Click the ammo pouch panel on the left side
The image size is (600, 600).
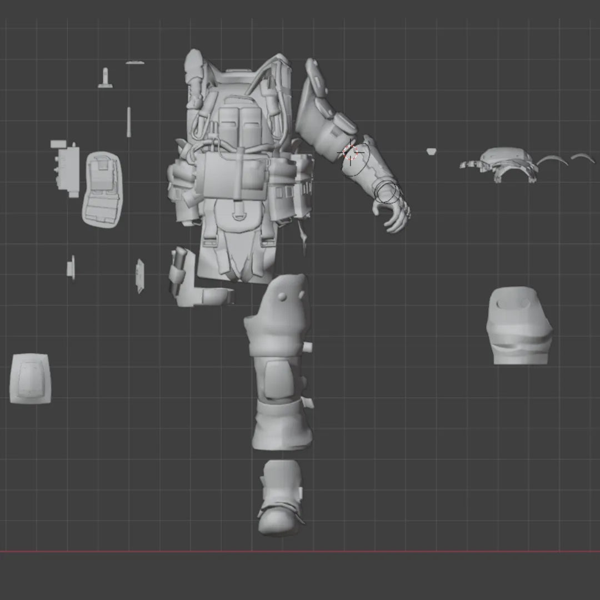tap(103, 189)
